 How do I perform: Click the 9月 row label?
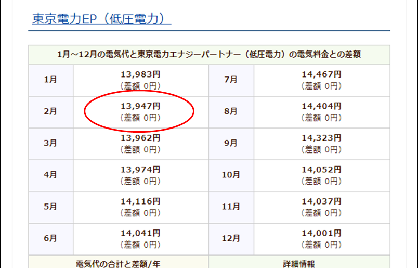point(231,143)
